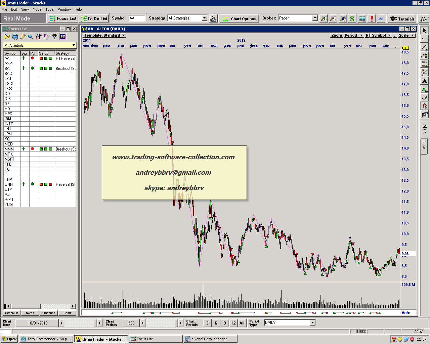The height and width of the screenshot is (344, 430).
Task: Open the funnel filter in Focus List
Action: (54, 37)
